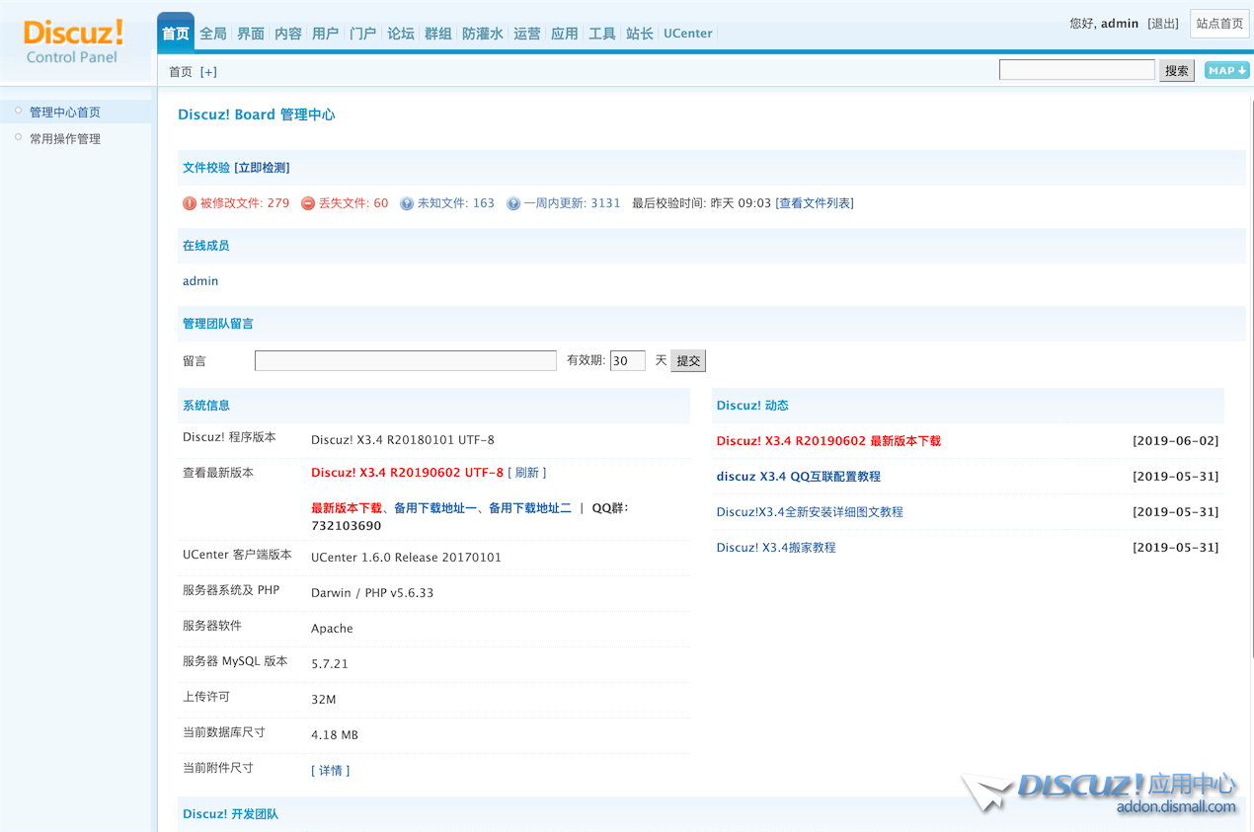Open news Discuz! X3.4 R20190602 最新版本下载
The width and height of the screenshot is (1254, 832).
pos(828,441)
